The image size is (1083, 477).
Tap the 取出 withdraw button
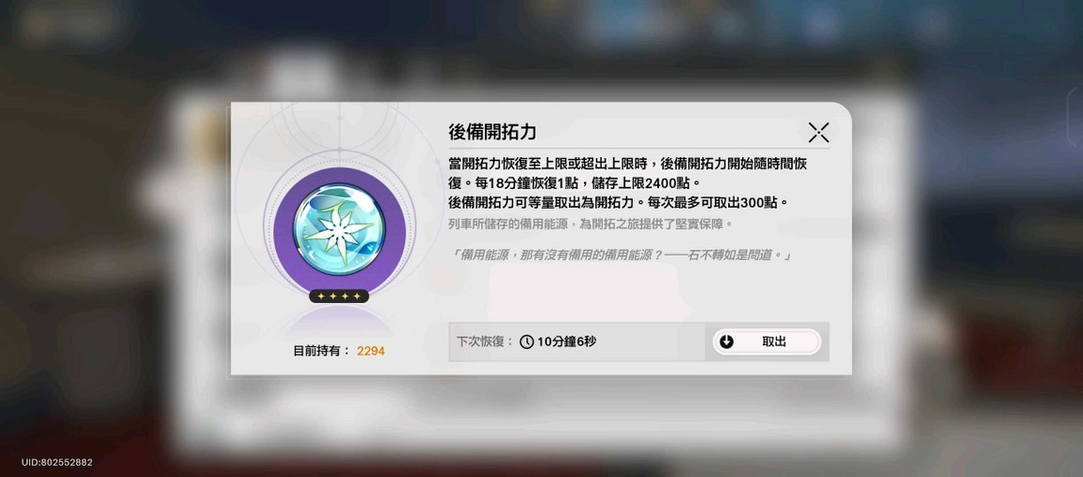pos(767,342)
